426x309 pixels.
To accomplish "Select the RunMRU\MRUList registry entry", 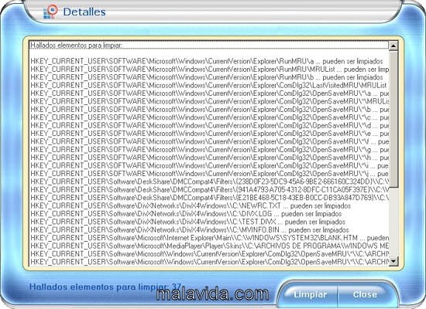I will tap(209, 70).
